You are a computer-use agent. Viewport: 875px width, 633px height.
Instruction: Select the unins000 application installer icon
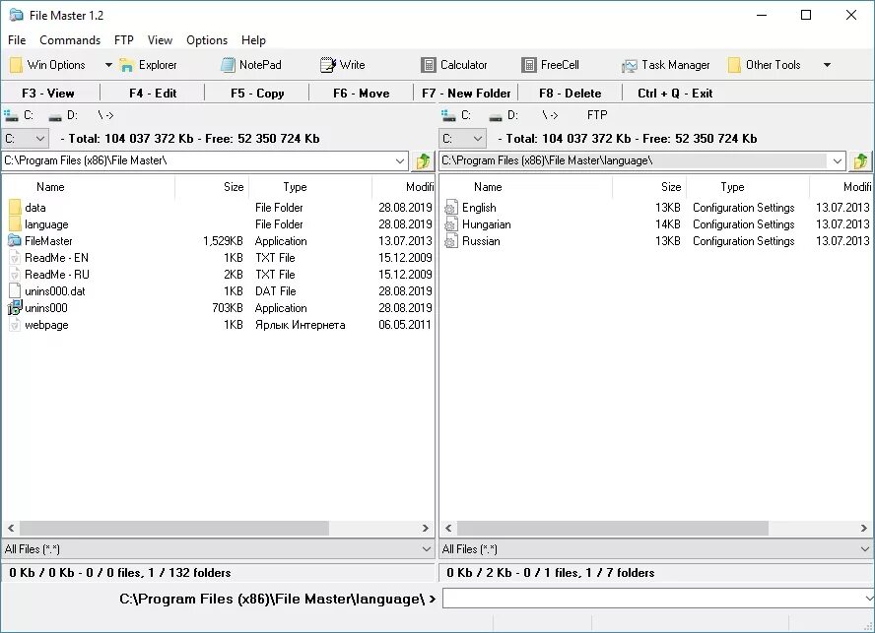coord(15,307)
